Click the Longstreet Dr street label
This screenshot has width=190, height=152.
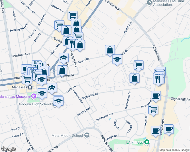28,7
